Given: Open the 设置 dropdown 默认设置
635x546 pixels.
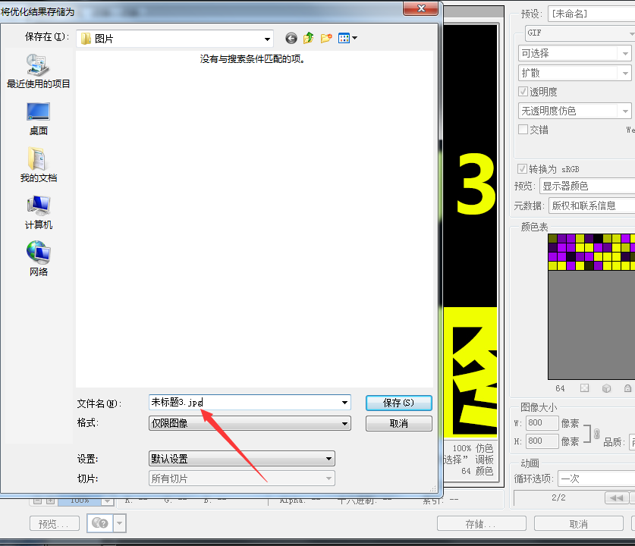Looking at the screenshot, I should pos(242,459).
